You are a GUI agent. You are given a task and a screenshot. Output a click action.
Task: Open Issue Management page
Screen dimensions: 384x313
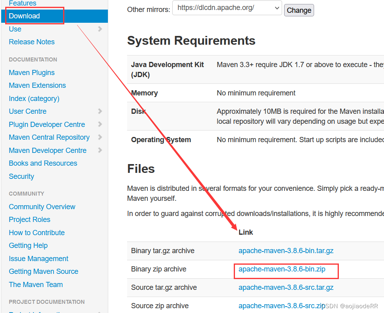pos(38,258)
